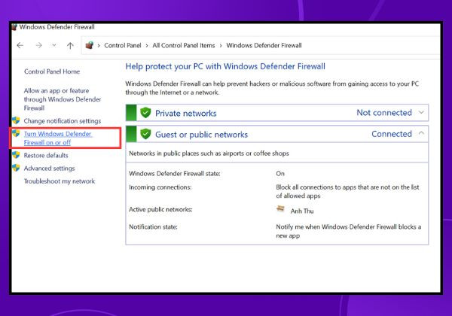
Task: Click green shield icon for Guest or public networks
Action: [145, 134]
